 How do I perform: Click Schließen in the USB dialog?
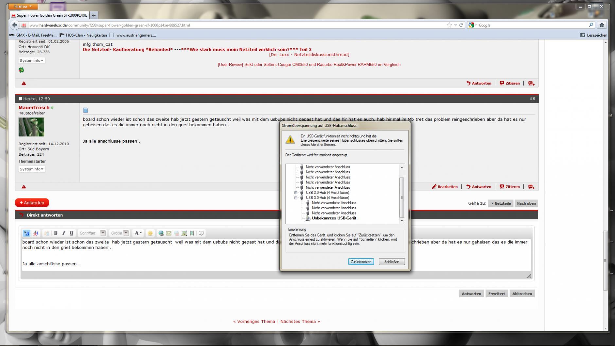click(x=392, y=262)
